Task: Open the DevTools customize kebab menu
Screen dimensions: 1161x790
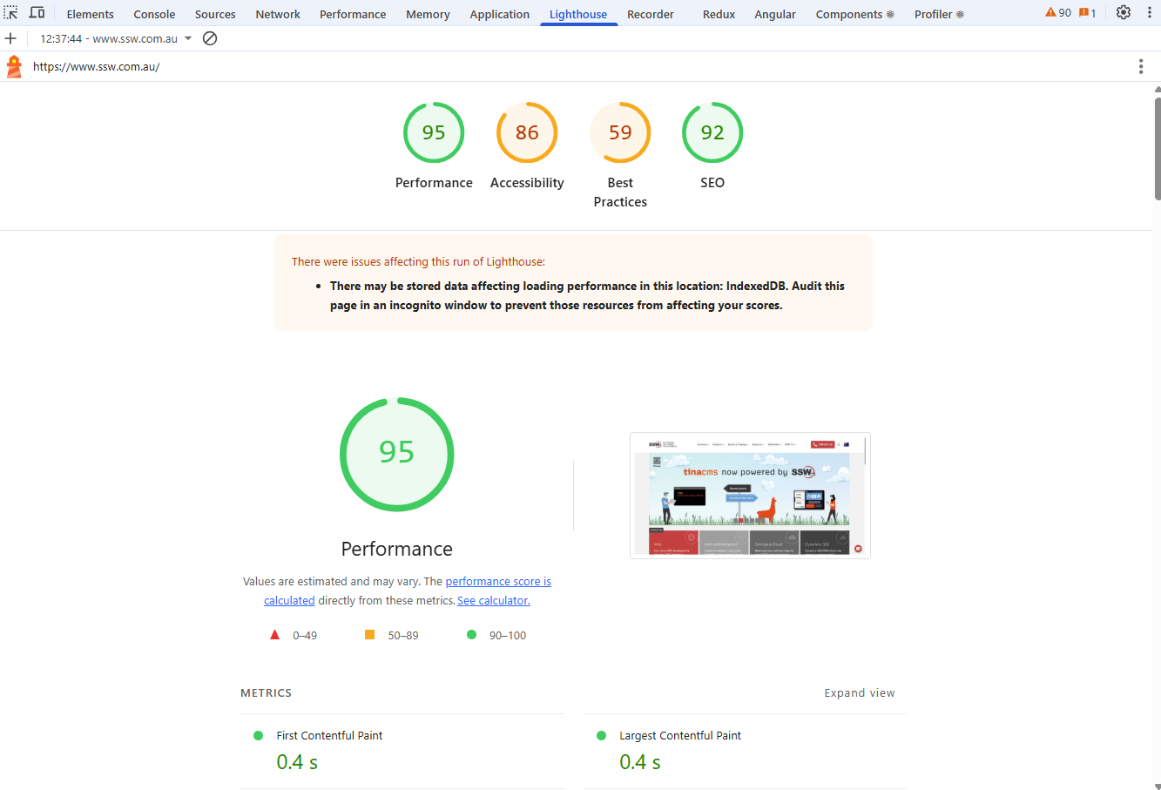Action: click(x=1150, y=13)
